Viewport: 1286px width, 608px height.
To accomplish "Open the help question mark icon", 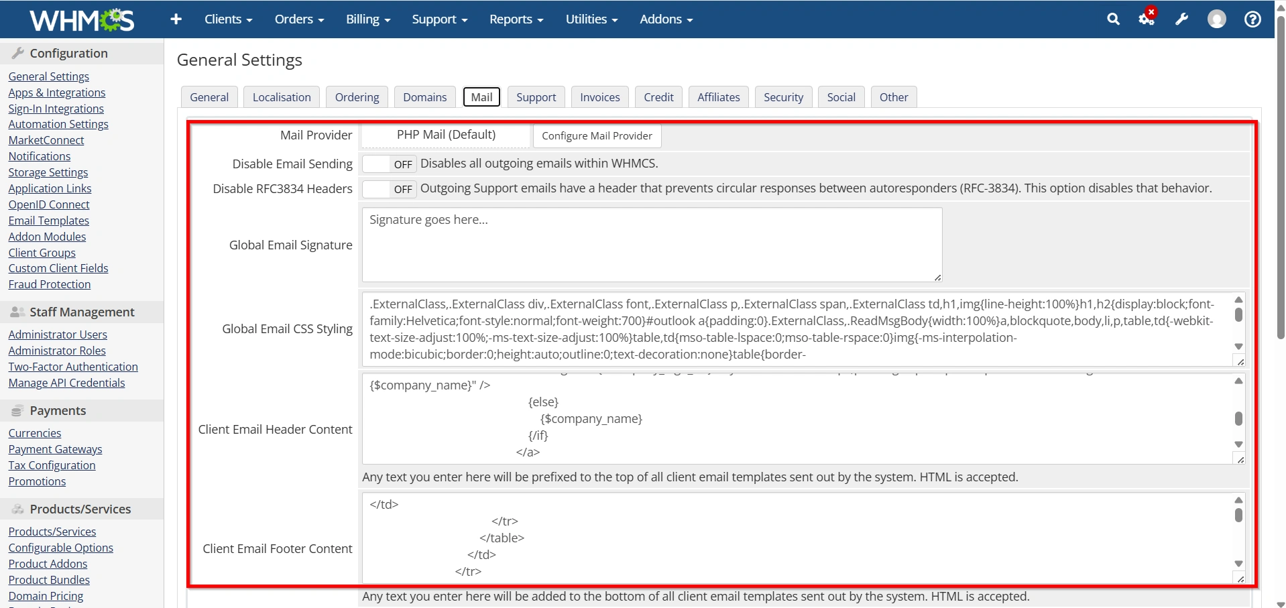I will pyautogui.click(x=1252, y=19).
